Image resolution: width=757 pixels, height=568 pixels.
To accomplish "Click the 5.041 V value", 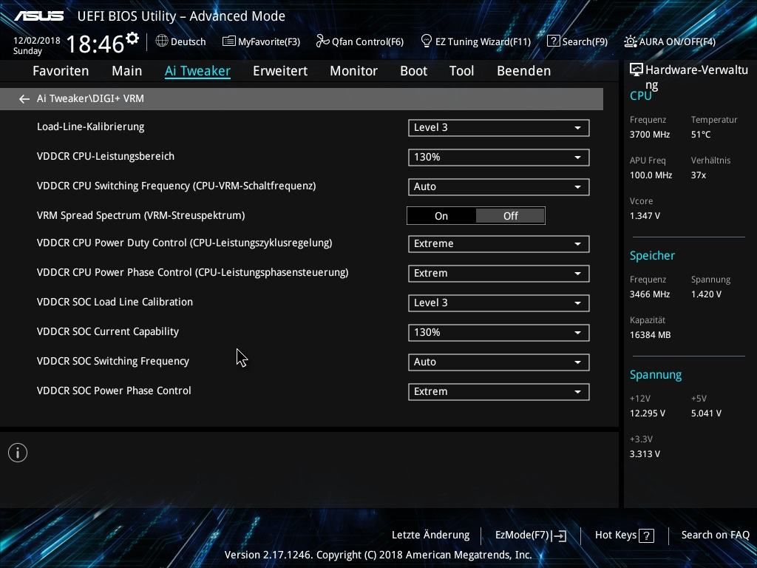I will 706,413.
